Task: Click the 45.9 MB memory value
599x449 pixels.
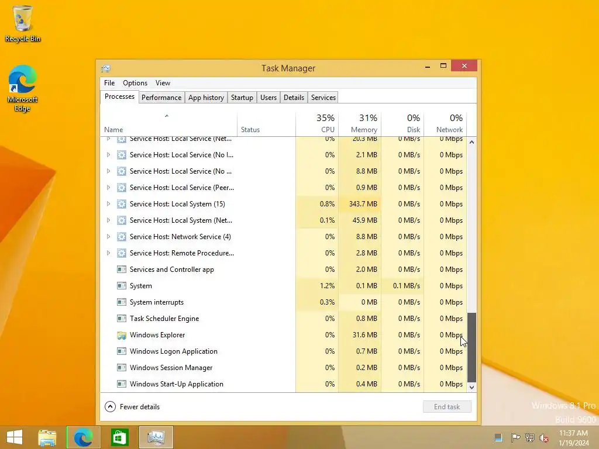Action: (x=365, y=220)
